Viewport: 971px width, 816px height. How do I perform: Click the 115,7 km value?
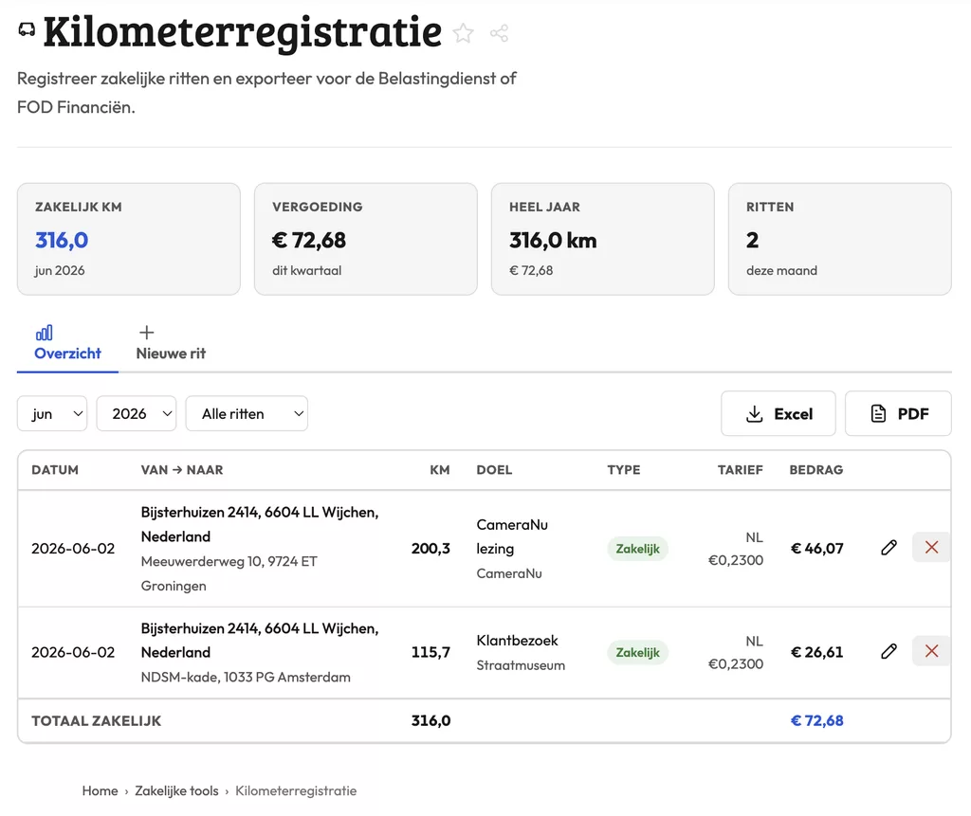[431, 653]
